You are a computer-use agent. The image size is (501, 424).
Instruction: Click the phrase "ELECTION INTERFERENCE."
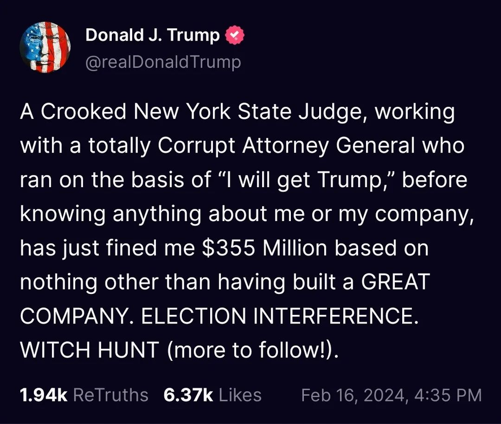pyautogui.click(x=280, y=315)
